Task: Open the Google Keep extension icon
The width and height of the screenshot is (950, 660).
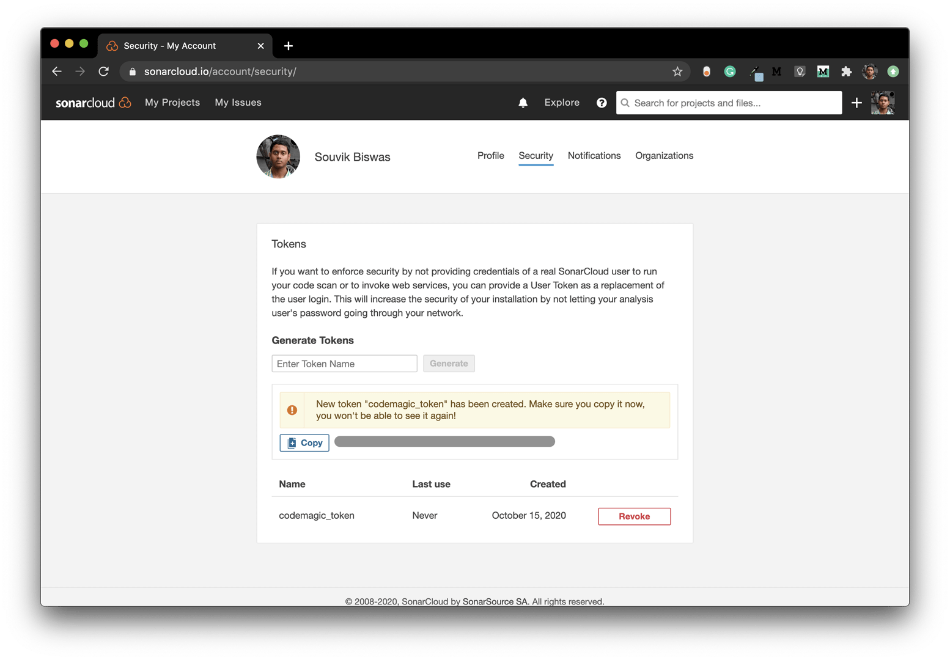Action: [800, 71]
